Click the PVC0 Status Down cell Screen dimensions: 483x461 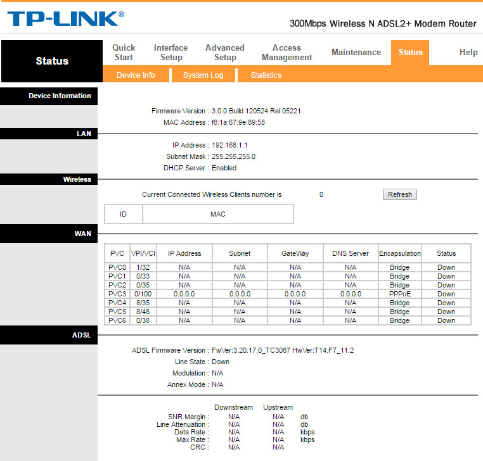click(446, 267)
